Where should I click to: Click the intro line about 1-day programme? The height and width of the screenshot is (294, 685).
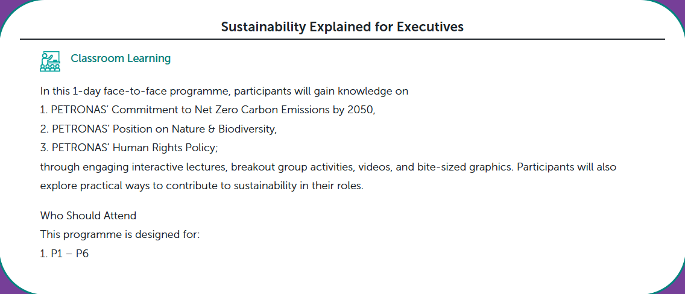click(x=224, y=92)
